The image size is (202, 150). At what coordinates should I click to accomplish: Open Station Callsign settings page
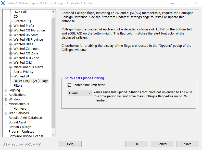[20, 127]
